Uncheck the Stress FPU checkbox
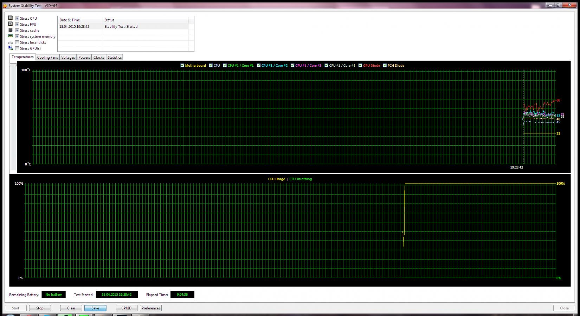 tap(17, 24)
